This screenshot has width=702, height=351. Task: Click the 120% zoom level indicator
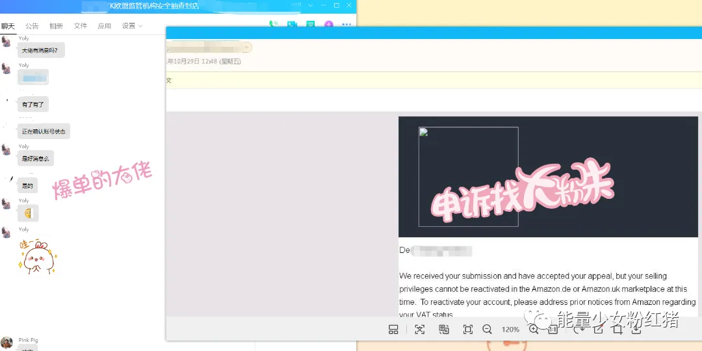[510, 330]
